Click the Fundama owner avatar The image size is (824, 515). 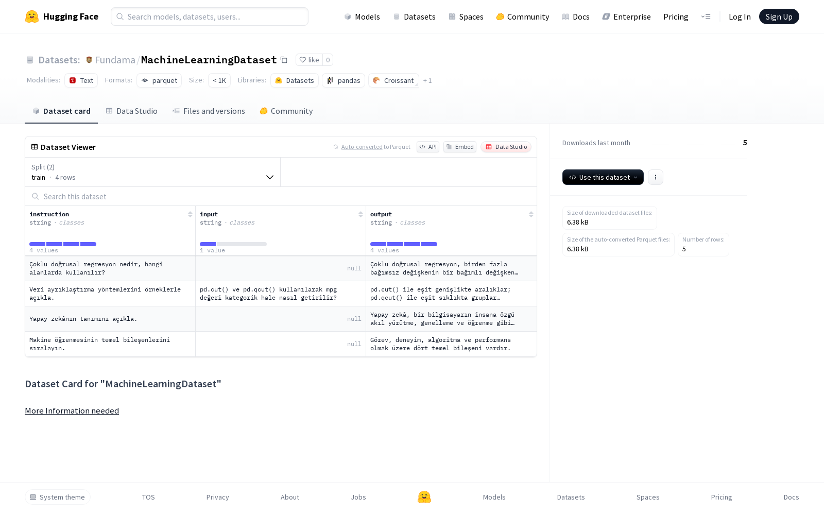89,60
